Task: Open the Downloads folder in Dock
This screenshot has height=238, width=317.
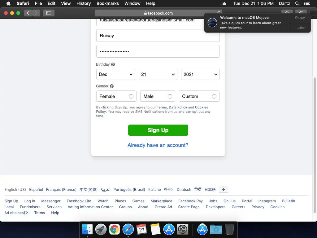Action: point(216,230)
